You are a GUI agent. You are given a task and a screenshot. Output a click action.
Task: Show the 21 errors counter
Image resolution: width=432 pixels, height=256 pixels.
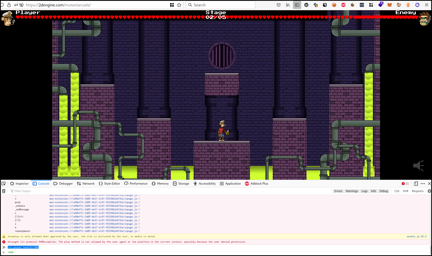[x=405, y=184]
